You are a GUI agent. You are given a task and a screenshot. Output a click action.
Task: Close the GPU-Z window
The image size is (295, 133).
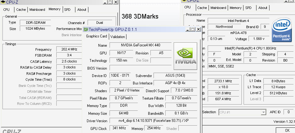click(x=198, y=29)
